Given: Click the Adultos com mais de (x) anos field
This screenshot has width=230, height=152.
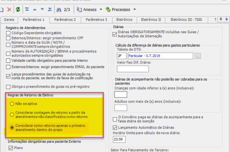Looking at the screenshot, I should click(121, 108).
